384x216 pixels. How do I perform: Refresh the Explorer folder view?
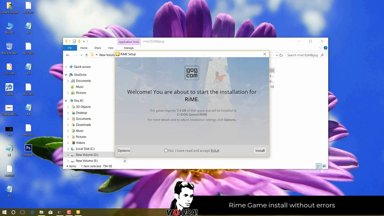click(x=281, y=55)
